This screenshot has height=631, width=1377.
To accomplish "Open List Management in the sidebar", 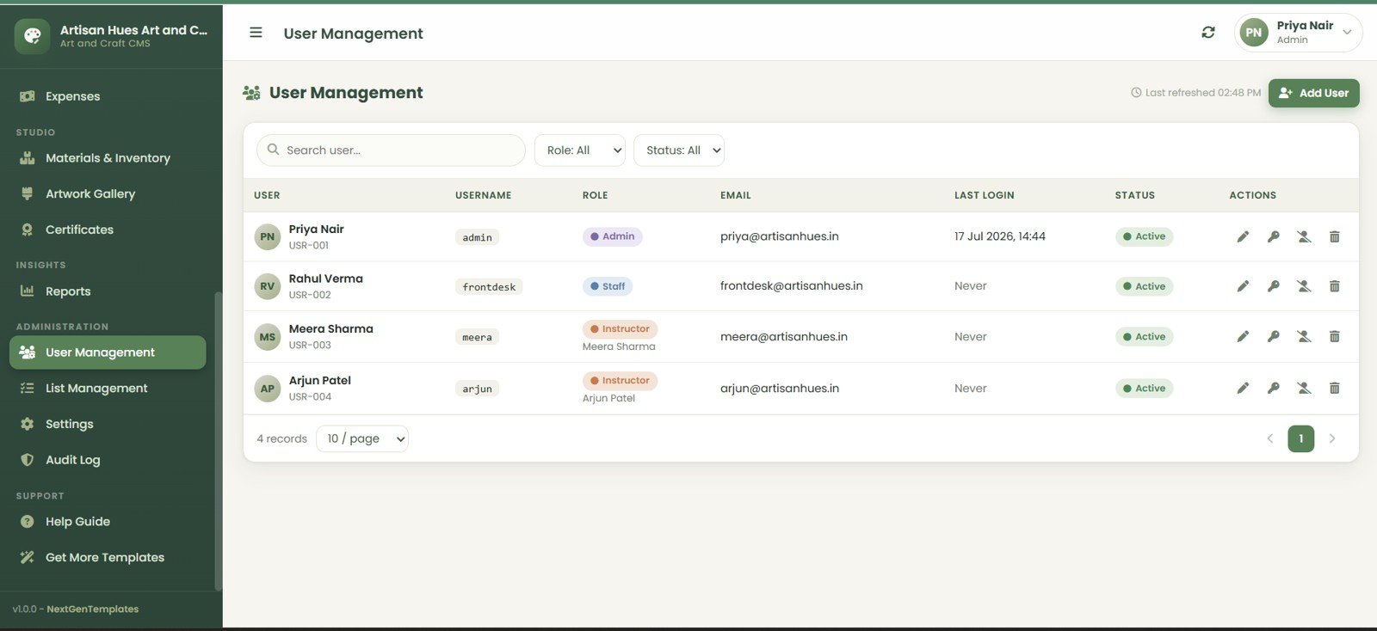I will [x=108, y=389].
